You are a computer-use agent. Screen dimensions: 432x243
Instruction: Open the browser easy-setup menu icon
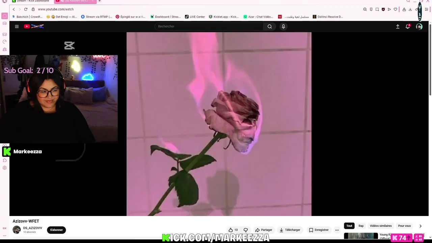(427, 9)
